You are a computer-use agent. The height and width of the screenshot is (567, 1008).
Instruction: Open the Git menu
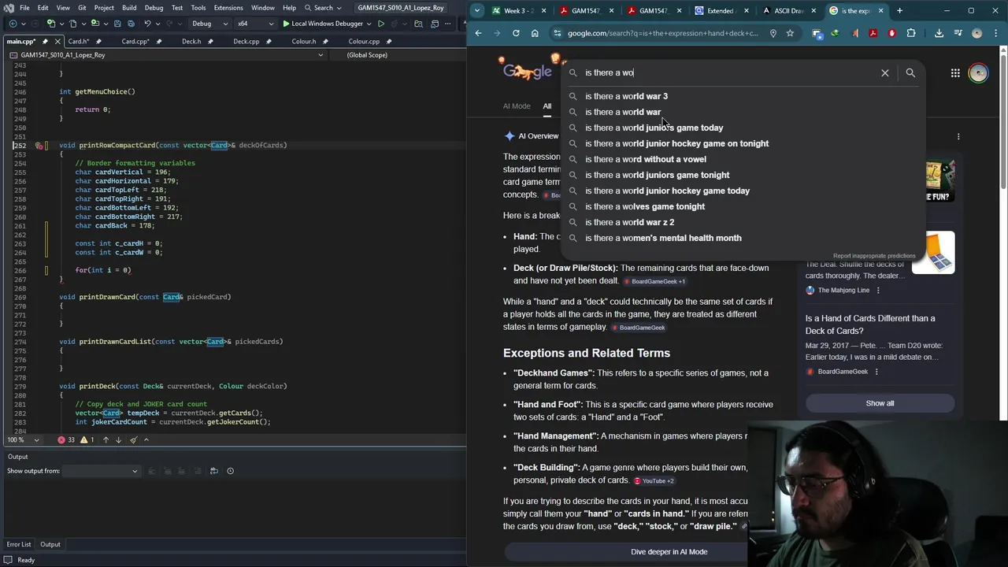tap(82, 8)
